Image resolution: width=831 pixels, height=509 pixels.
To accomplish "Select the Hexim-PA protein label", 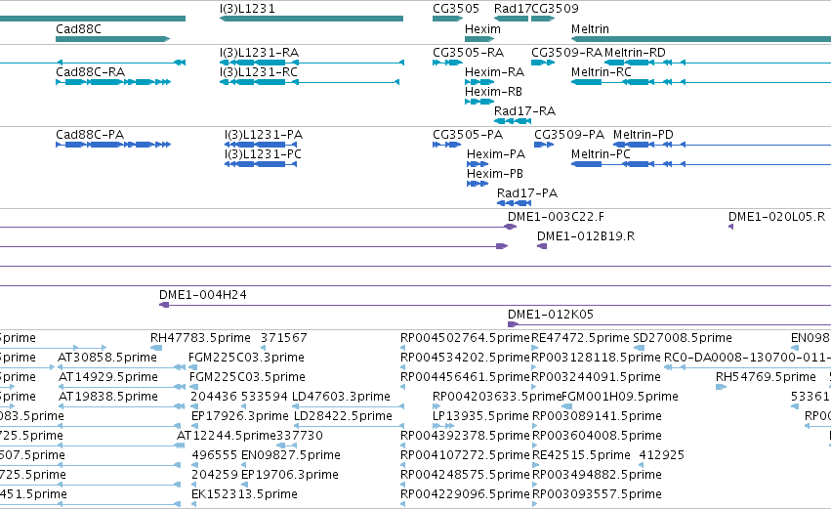I will pos(496,154).
